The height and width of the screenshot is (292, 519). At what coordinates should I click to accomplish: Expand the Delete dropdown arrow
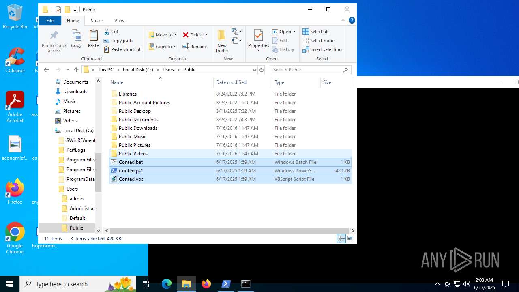[206, 35]
